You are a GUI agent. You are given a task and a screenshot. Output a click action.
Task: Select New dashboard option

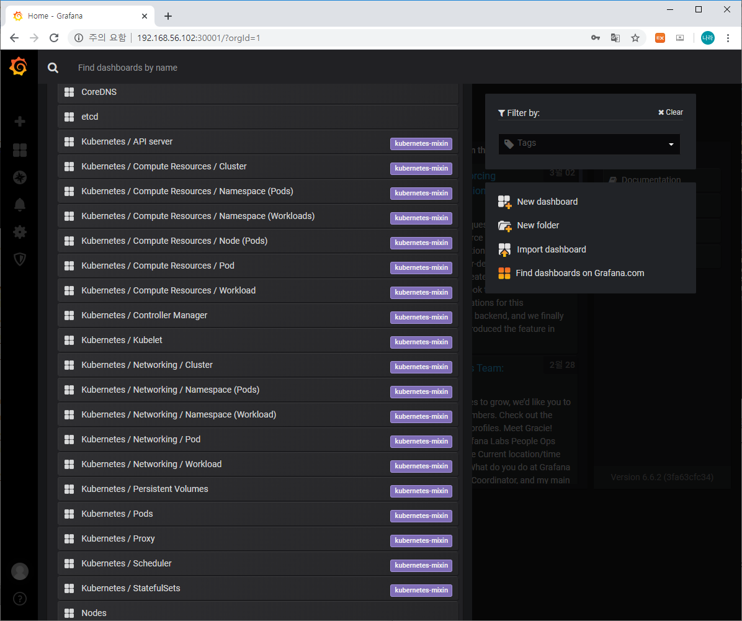click(x=547, y=202)
